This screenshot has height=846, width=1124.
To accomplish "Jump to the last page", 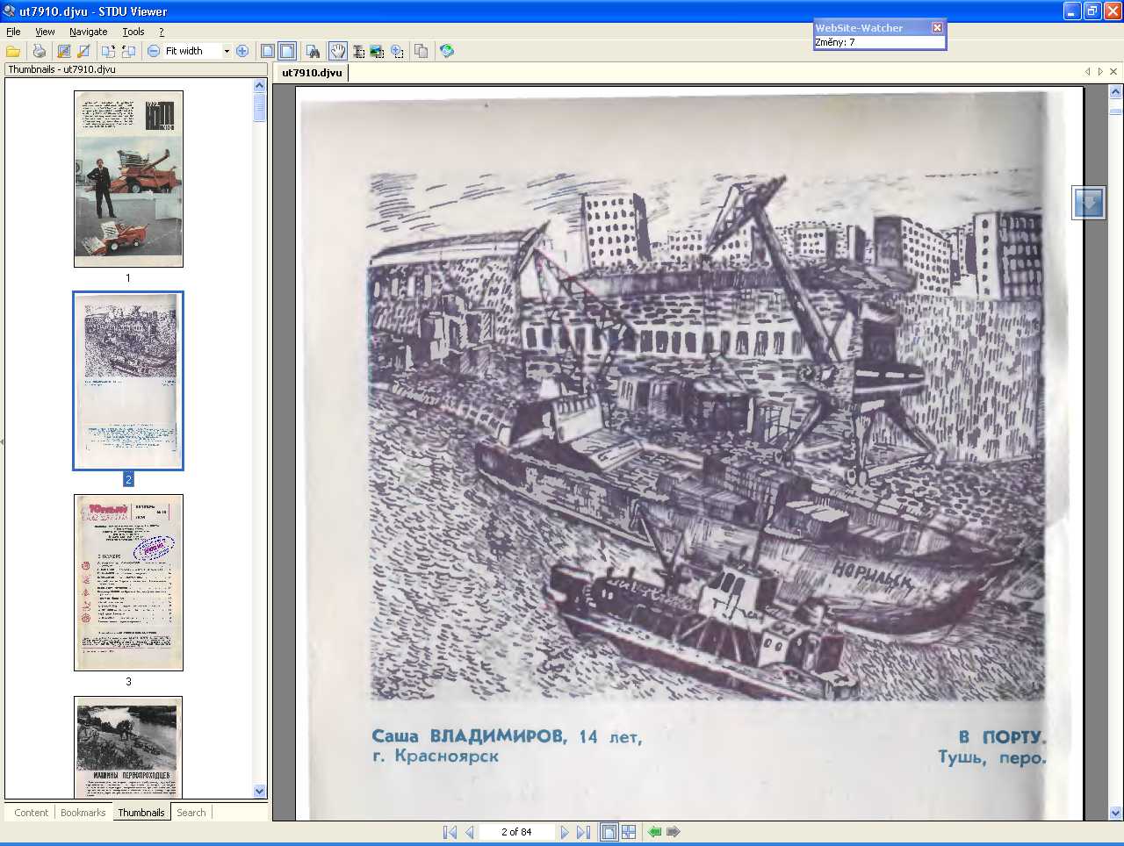I will (x=583, y=832).
